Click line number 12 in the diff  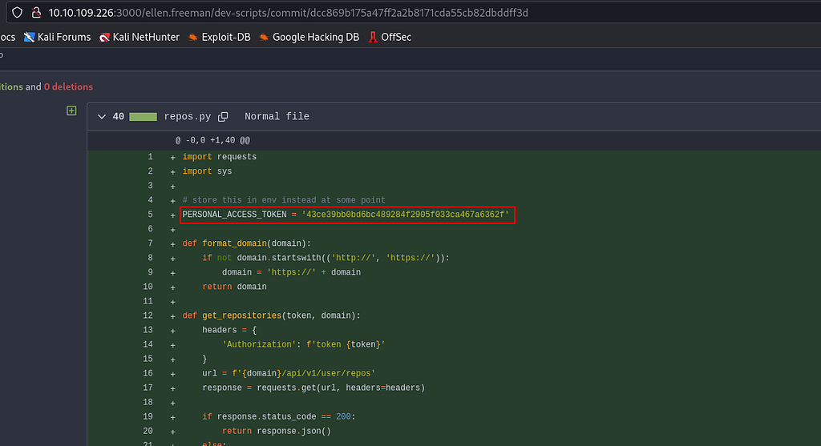tap(148, 315)
